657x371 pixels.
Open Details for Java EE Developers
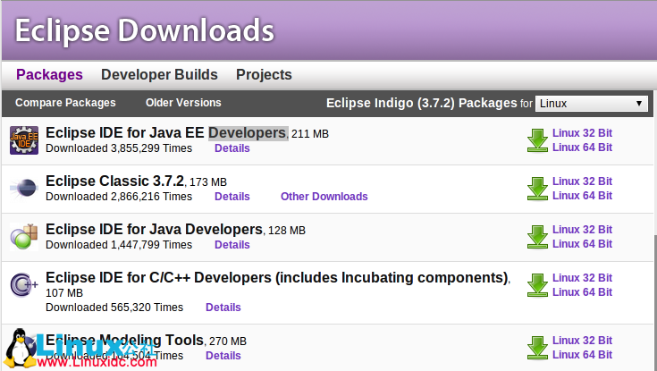pyautogui.click(x=232, y=148)
